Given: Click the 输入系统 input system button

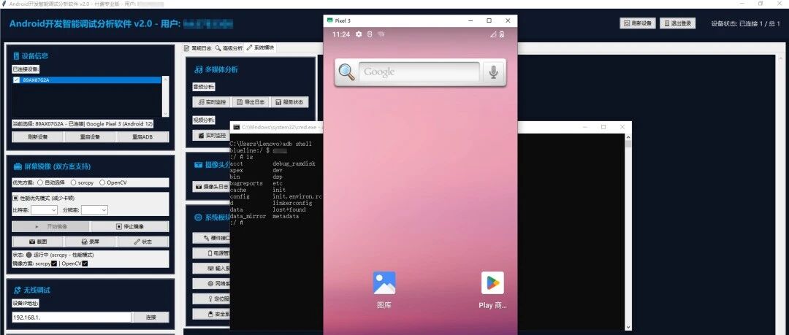Looking at the screenshot, I should (x=211, y=269).
